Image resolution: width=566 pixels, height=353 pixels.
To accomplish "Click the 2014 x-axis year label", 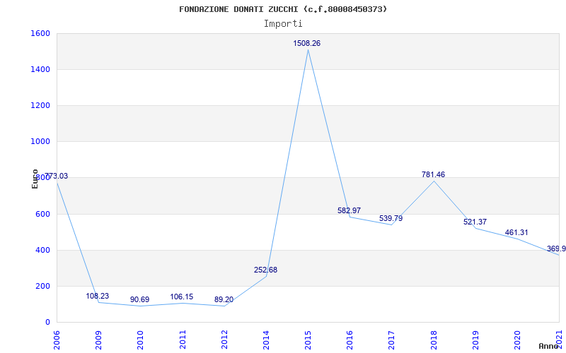I will point(267,340).
